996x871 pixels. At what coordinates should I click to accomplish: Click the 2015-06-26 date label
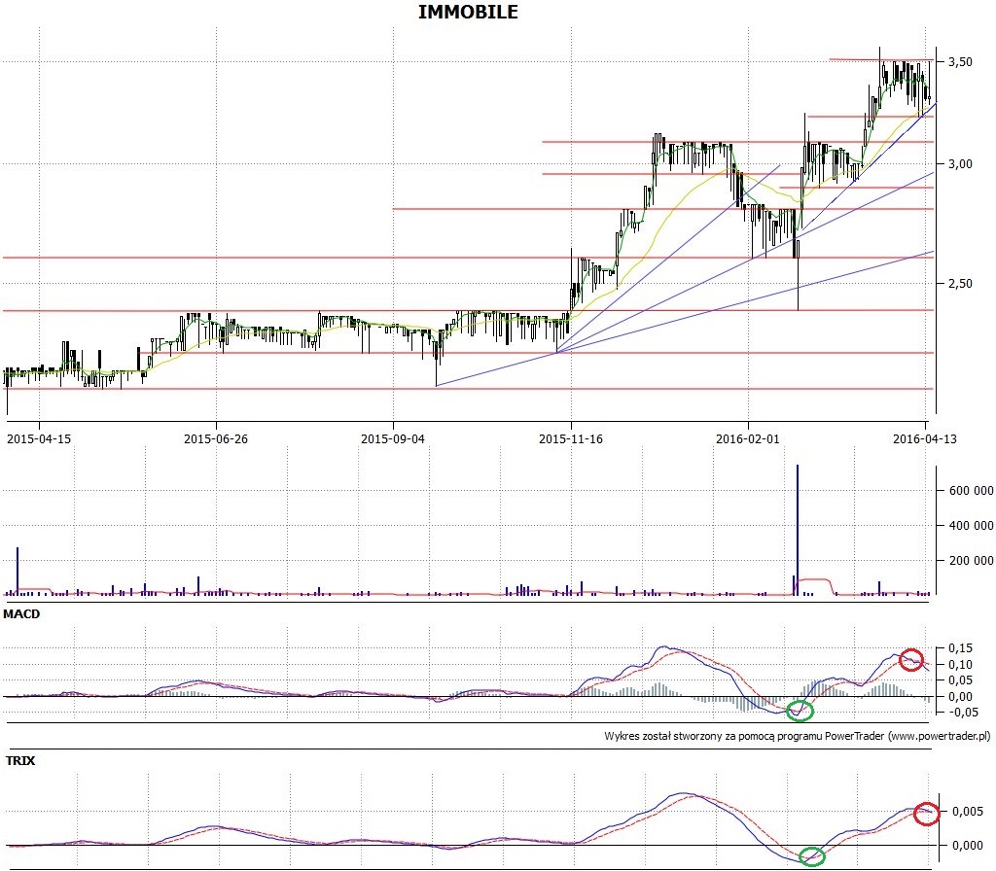[x=215, y=438]
